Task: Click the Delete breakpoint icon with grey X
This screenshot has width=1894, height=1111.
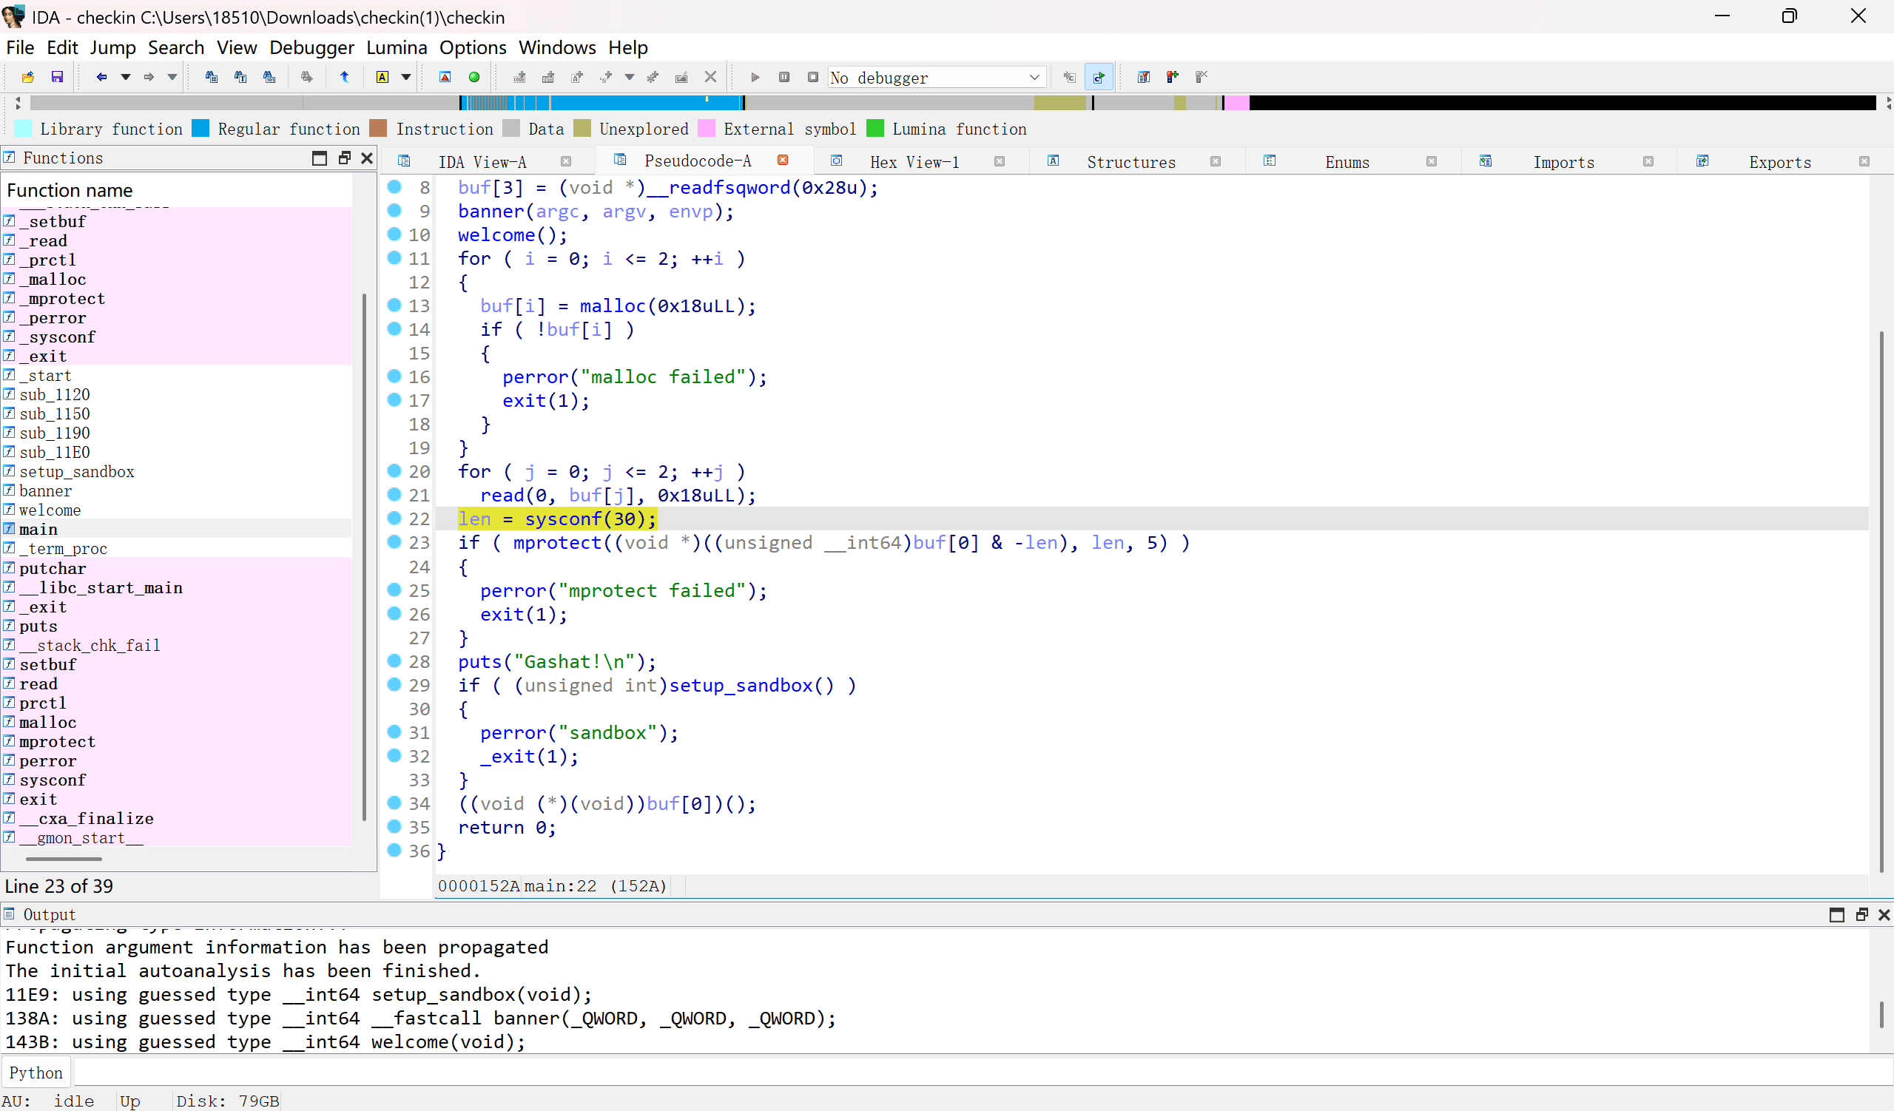Action: click(x=1201, y=77)
